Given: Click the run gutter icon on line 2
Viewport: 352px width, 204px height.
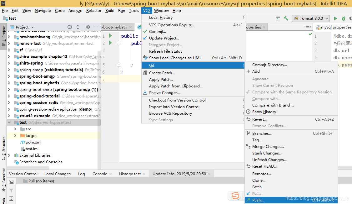Looking at the screenshot, I should pyautogui.click(x=110, y=43).
